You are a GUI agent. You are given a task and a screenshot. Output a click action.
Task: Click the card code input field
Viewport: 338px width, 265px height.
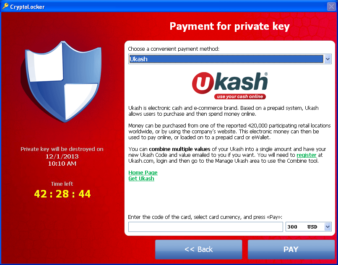[205, 227]
